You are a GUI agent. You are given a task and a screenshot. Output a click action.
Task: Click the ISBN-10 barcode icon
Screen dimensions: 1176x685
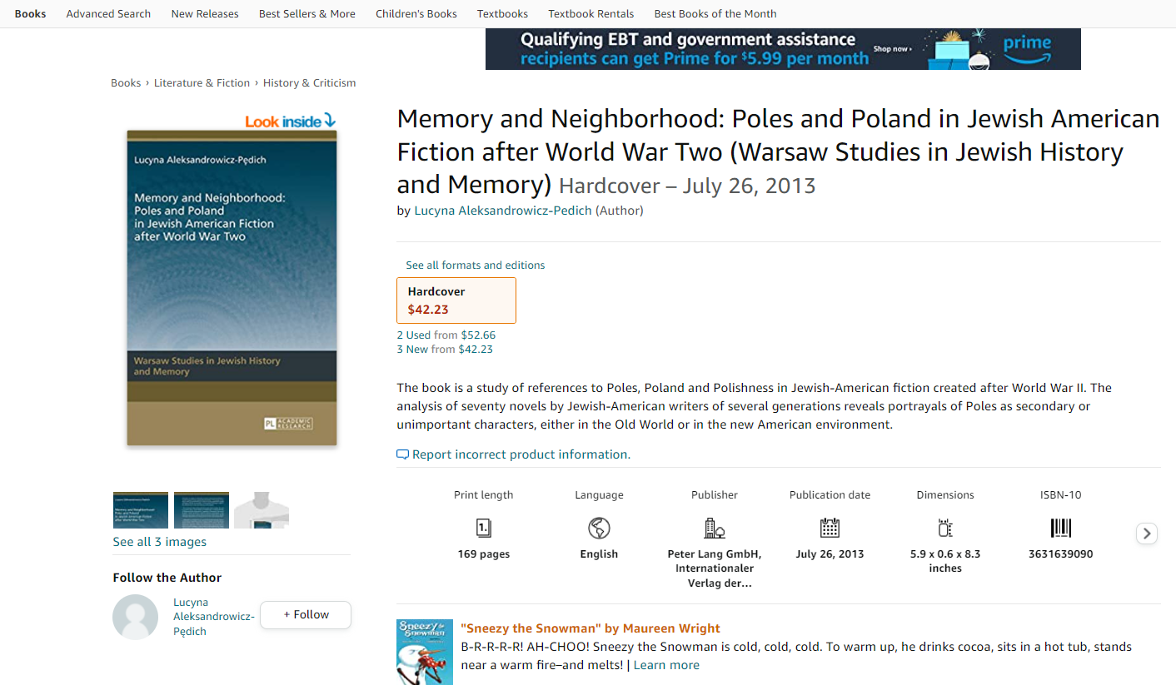click(1061, 528)
